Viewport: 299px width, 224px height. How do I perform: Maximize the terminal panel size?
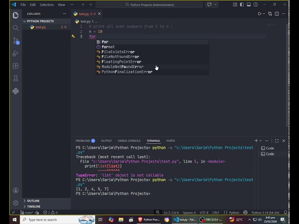[277, 140]
